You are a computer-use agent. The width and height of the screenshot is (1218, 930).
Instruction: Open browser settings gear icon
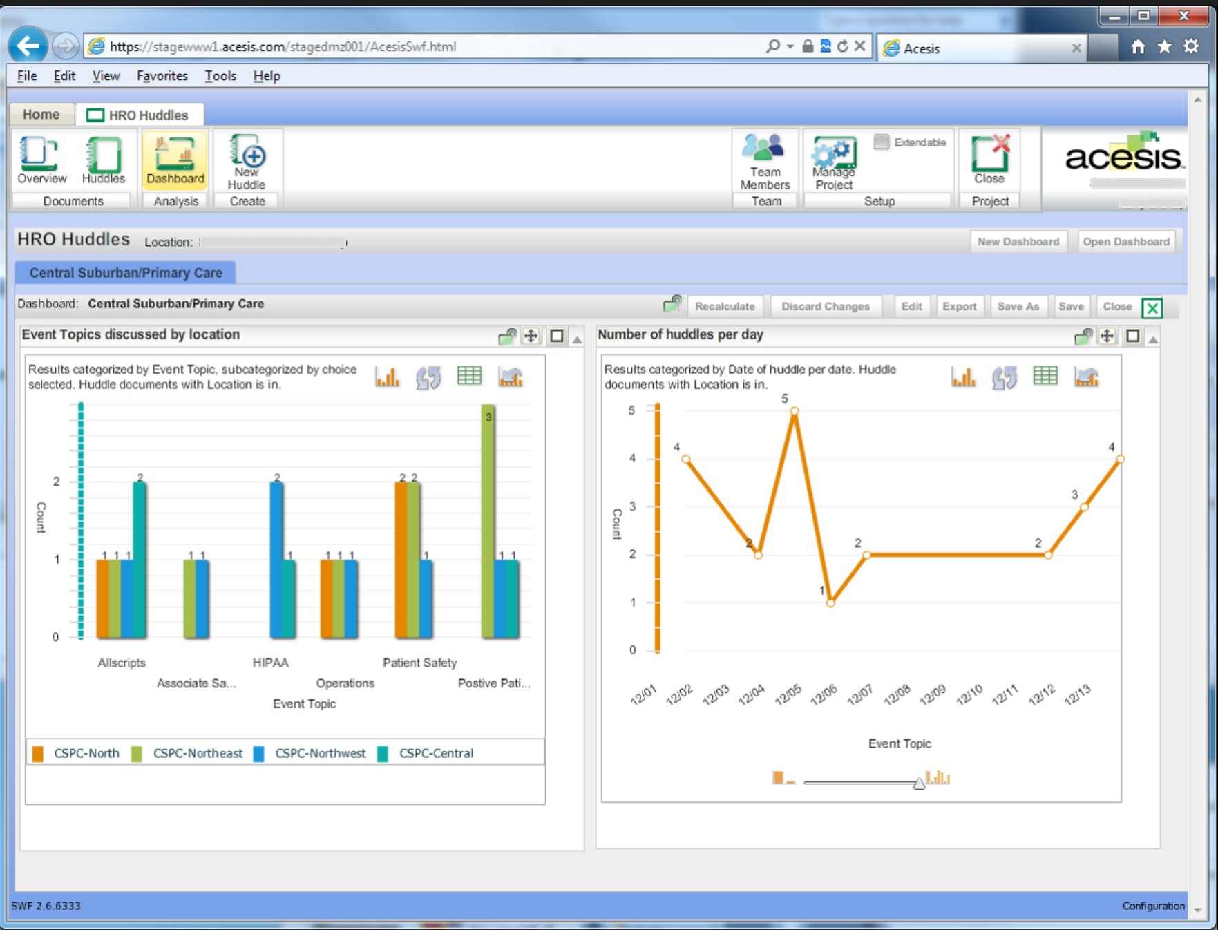click(x=1192, y=46)
